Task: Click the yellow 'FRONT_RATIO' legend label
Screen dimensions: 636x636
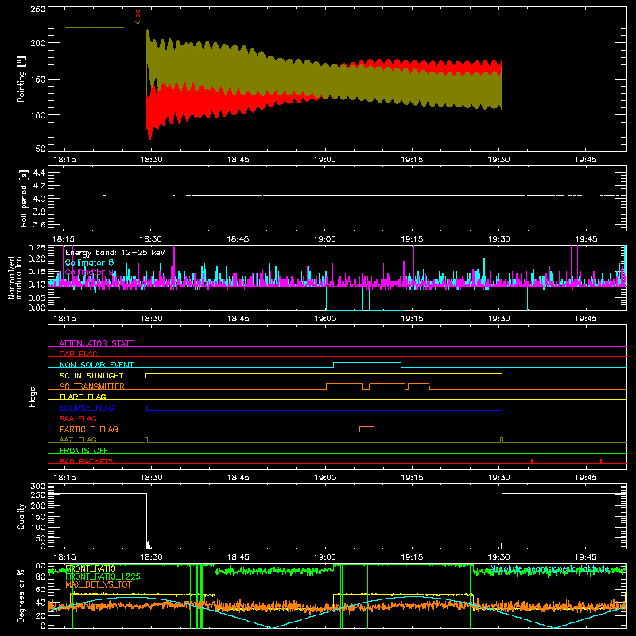Action: pos(91,568)
